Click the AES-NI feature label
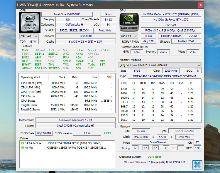Screen dimensions: 220x173 (27, 68)
